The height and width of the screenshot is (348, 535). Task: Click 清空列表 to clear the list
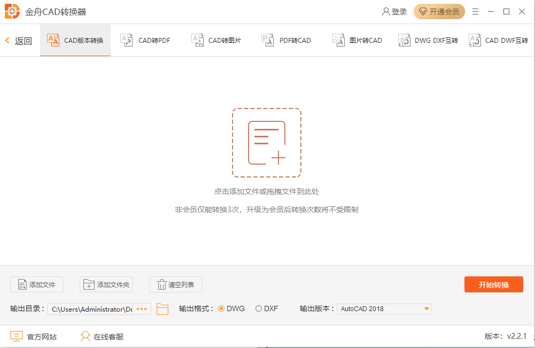pyautogui.click(x=175, y=284)
